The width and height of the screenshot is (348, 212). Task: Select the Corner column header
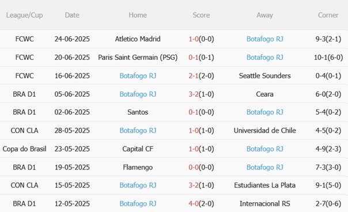click(328, 15)
